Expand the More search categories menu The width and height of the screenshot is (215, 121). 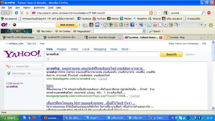[126, 49]
